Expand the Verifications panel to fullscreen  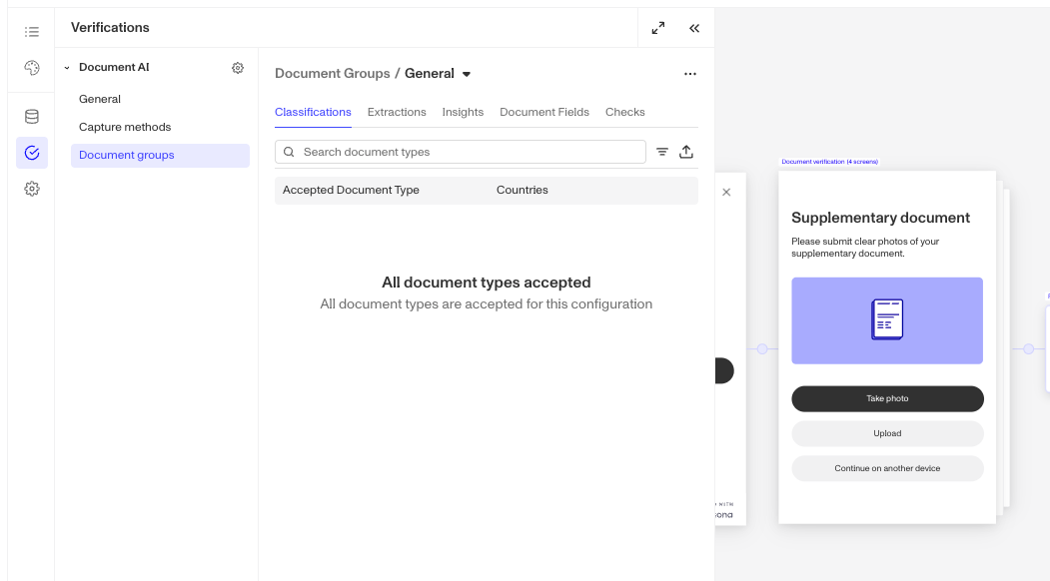tap(658, 28)
